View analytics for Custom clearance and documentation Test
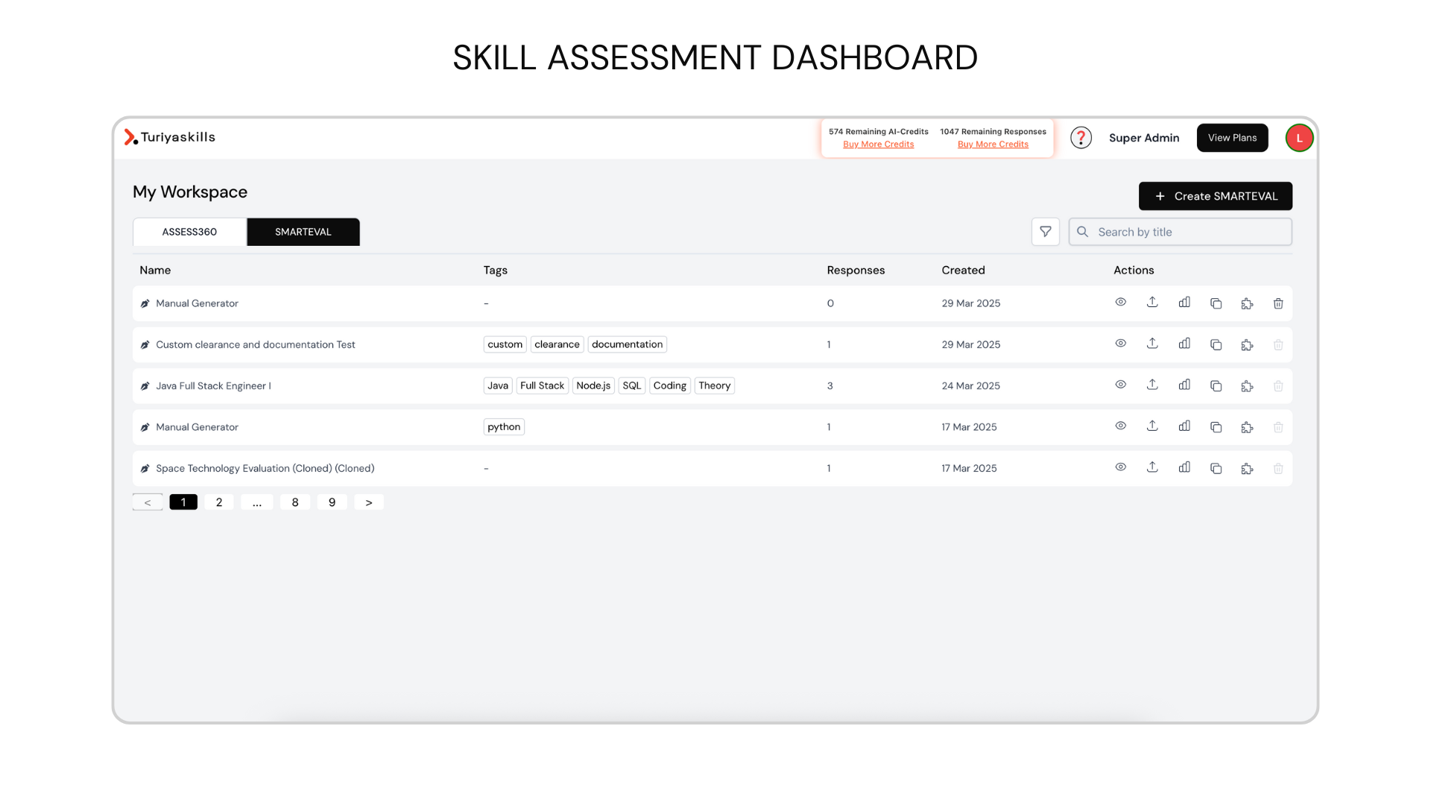Image resolution: width=1431 pixels, height=805 pixels. (x=1184, y=344)
